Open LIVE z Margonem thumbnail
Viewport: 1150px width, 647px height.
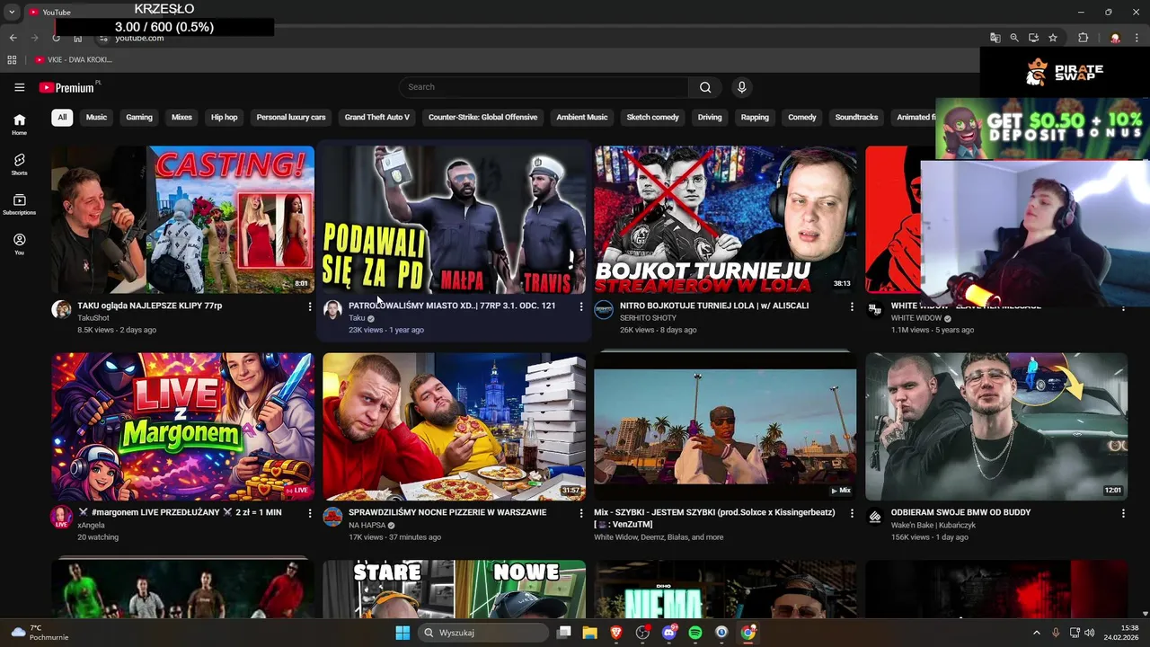coord(183,426)
